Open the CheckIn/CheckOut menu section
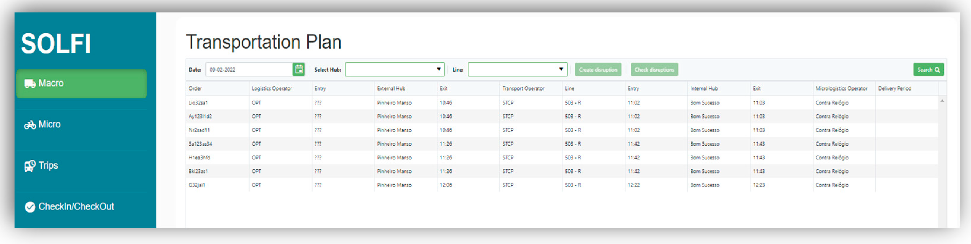Image resolution: width=971 pixels, height=244 pixels. click(76, 207)
